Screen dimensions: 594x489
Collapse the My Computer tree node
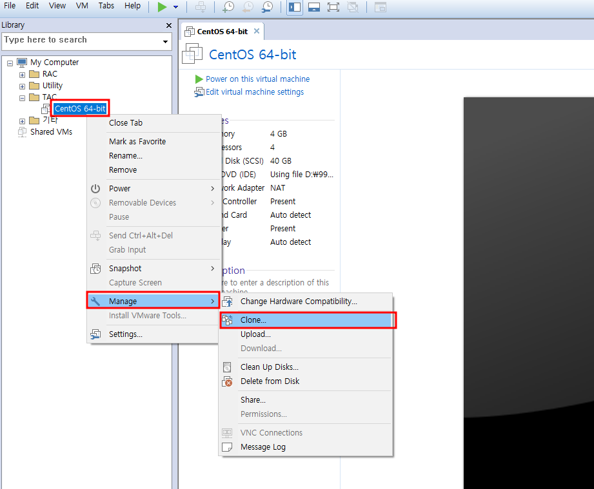[10, 63]
